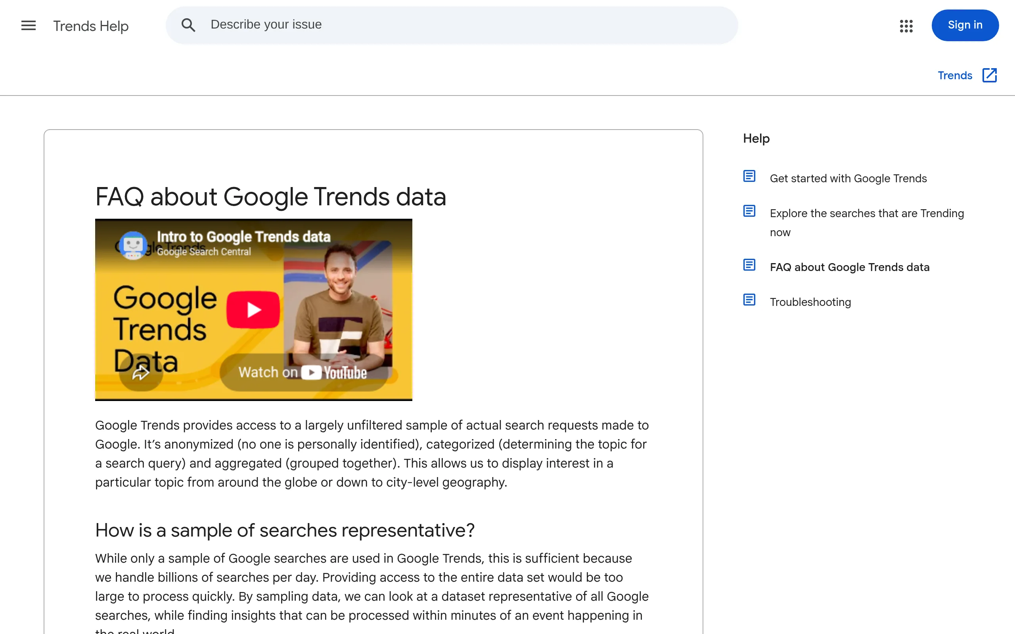Click the Google Search Central channel avatar
1015x634 pixels.
click(133, 245)
